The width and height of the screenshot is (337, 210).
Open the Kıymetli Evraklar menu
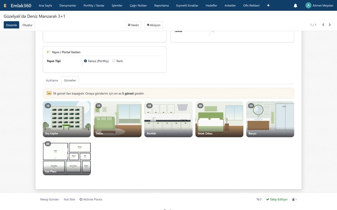click(187, 5)
